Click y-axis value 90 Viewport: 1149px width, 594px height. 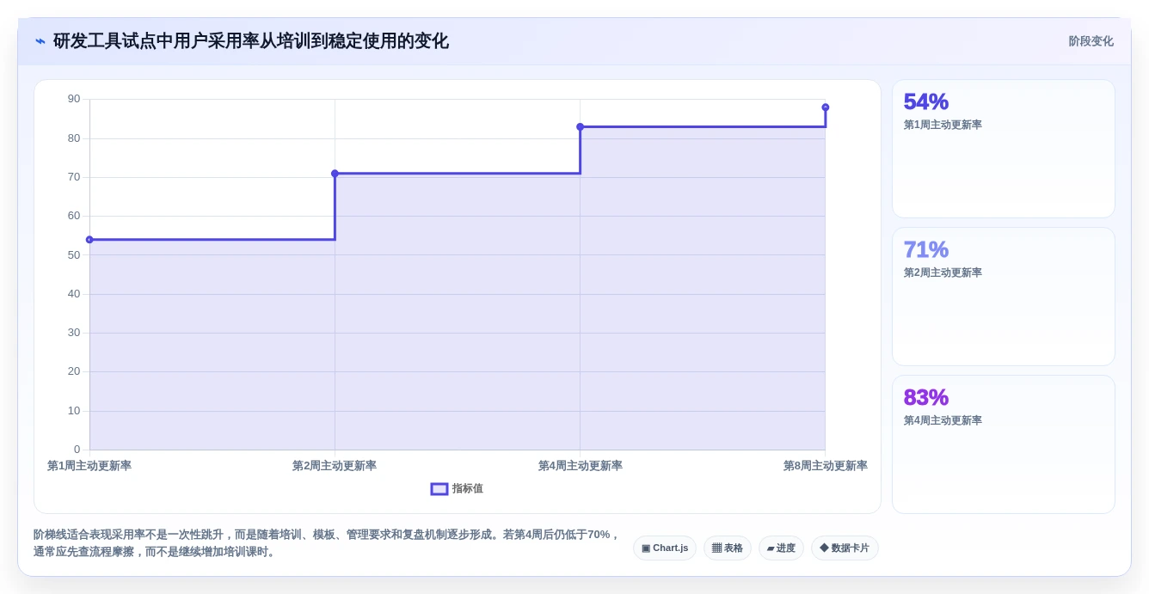pos(74,99)
